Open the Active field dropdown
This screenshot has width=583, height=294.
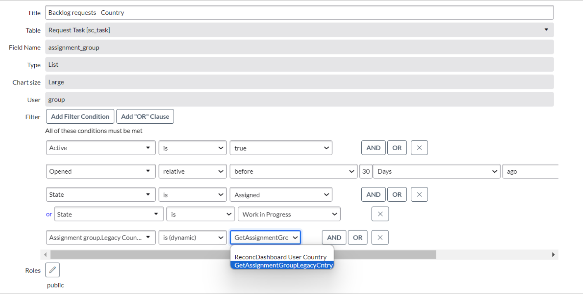[x=101, y=148]
